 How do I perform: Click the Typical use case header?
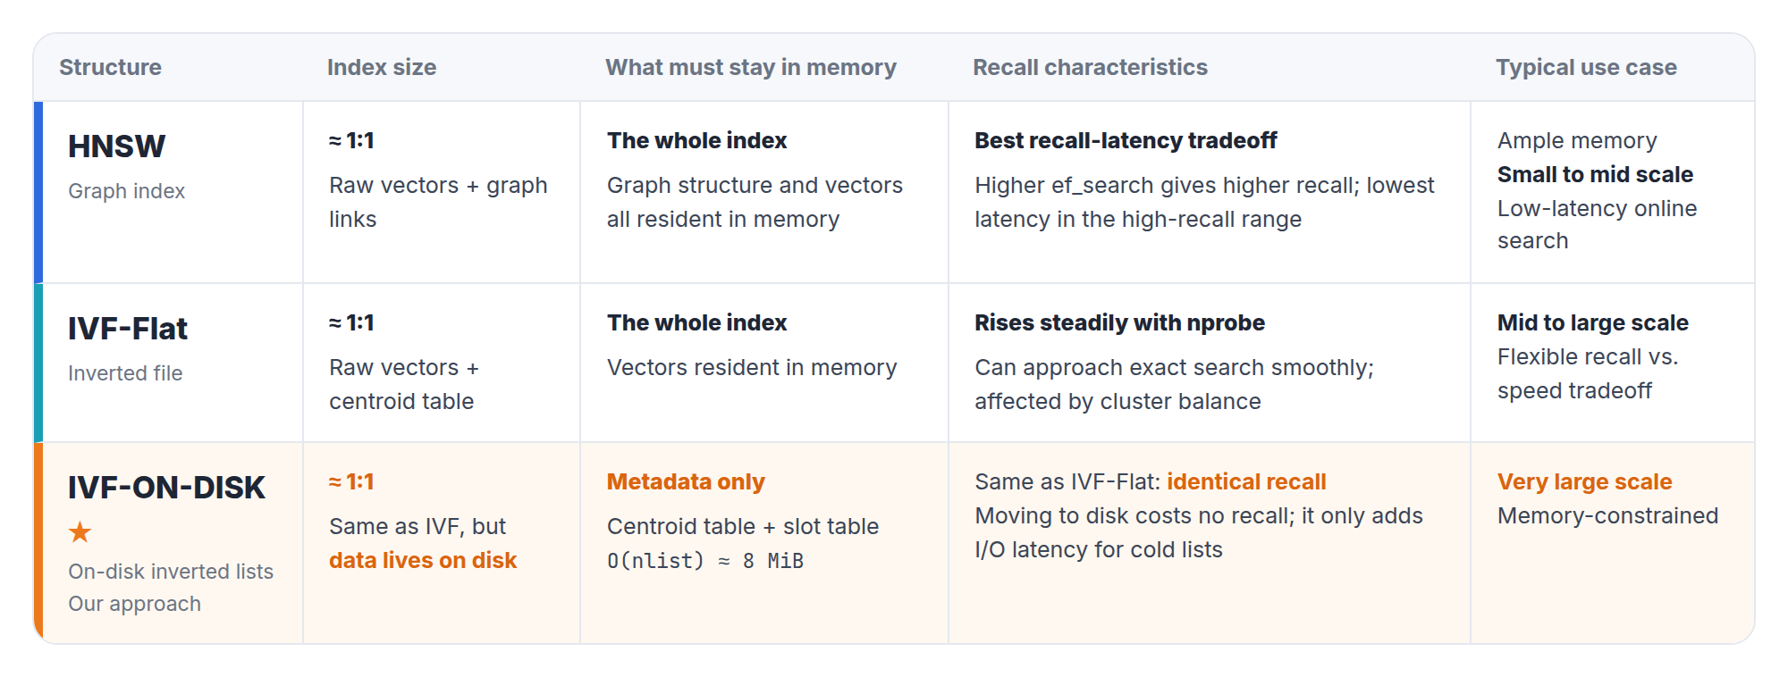pyautogui.click(x=1586, y=67)
